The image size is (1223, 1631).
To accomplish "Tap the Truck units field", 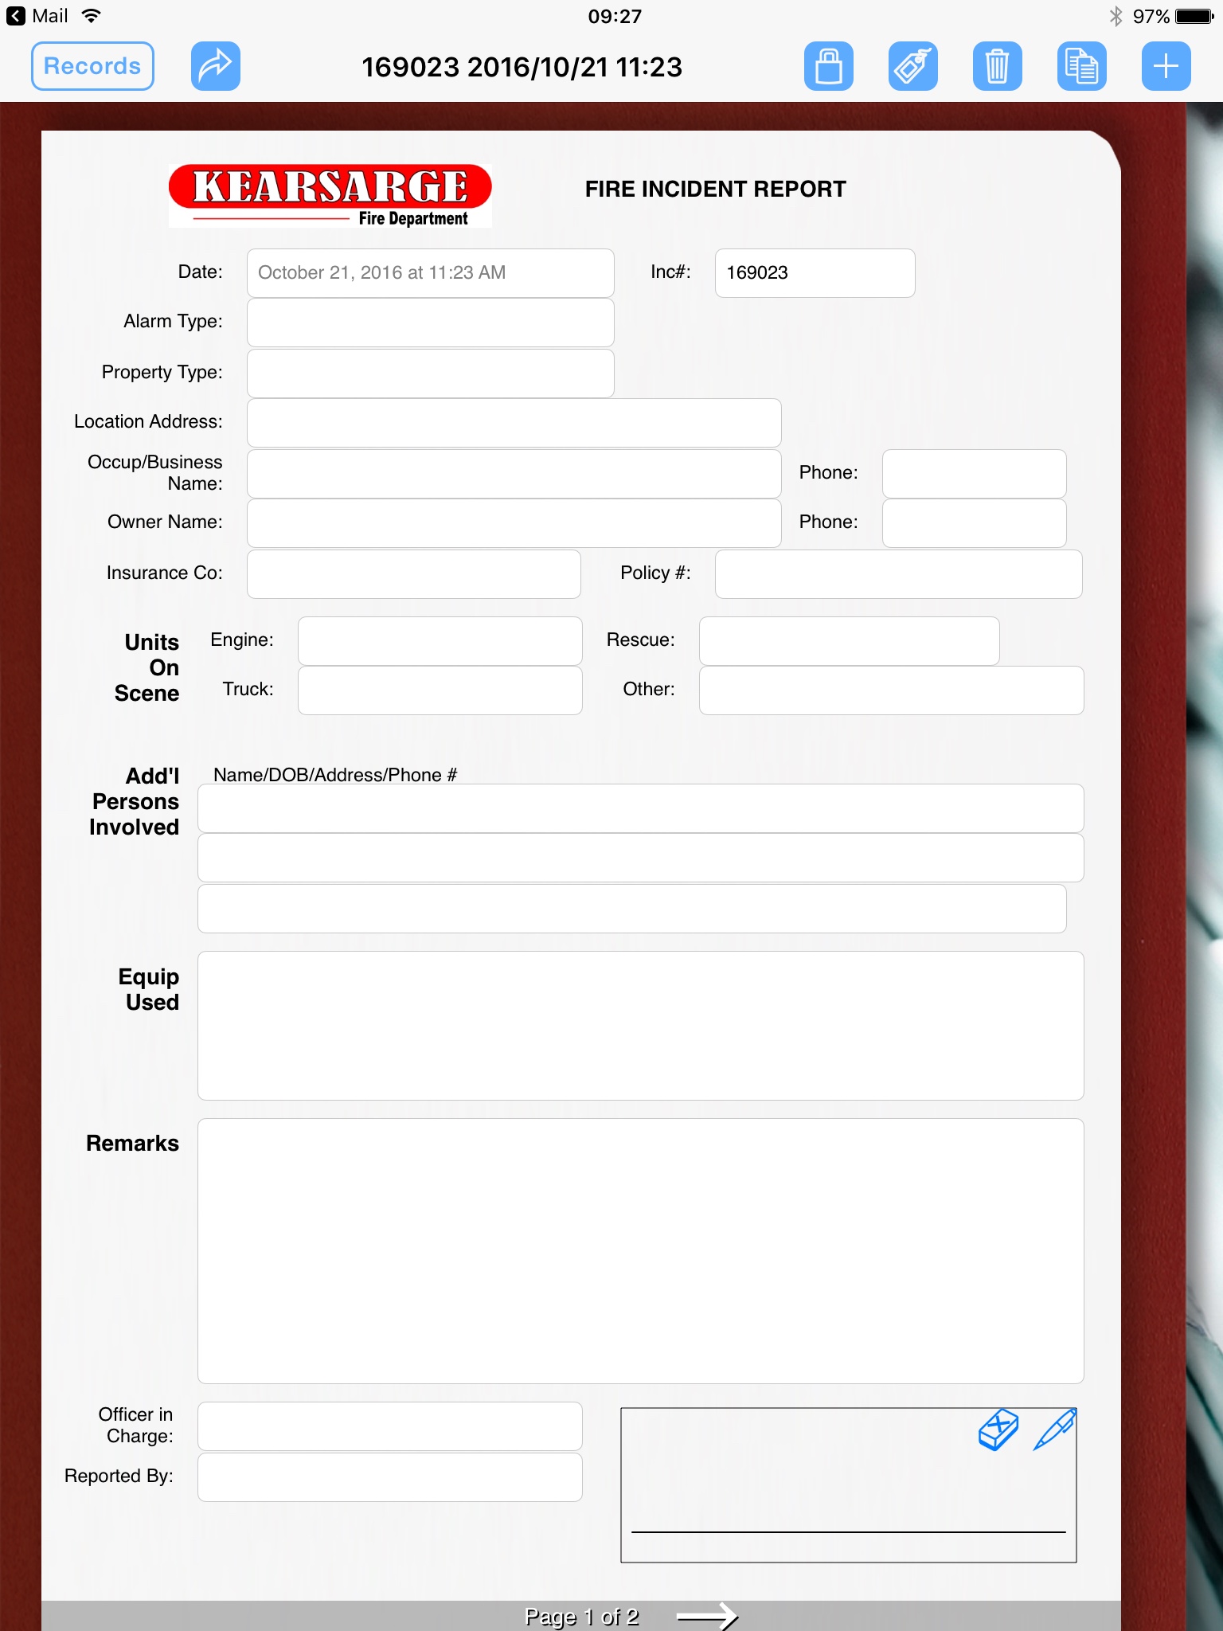I will point(440,690).
